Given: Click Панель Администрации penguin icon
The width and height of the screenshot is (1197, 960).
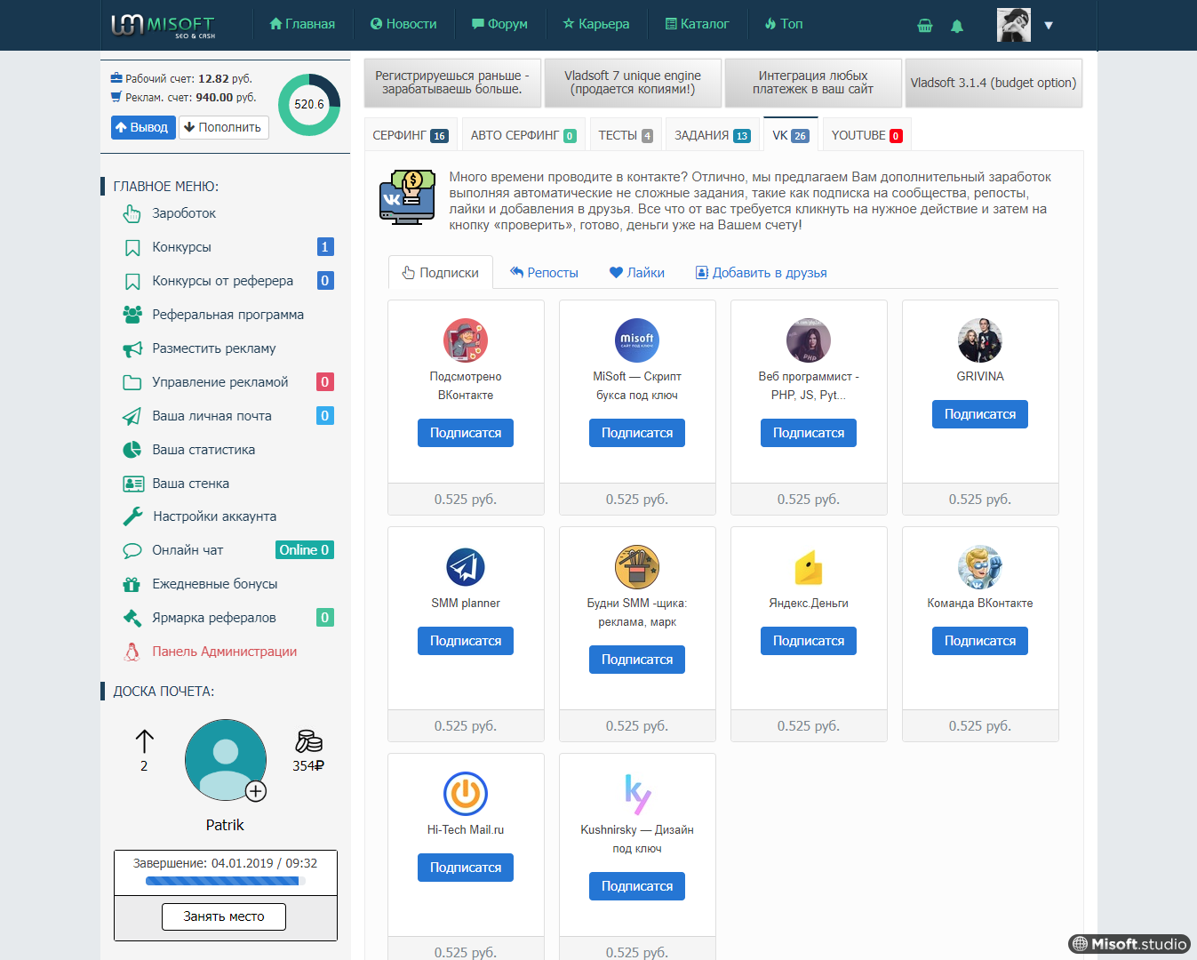Looking at the screenshot, I should tap(132, 652).
